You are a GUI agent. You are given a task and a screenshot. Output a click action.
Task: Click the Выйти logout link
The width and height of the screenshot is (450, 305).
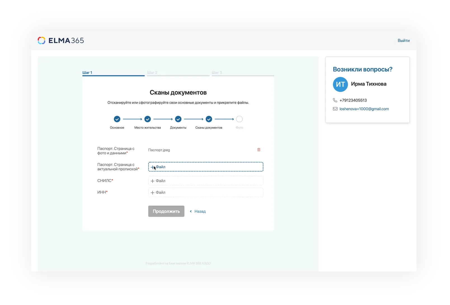pos(404,40)
